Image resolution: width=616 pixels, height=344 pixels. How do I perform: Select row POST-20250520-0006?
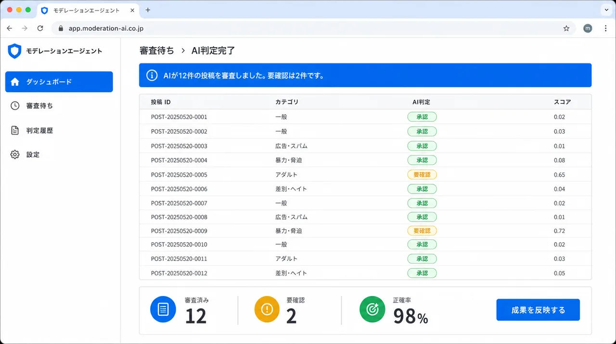365,189
